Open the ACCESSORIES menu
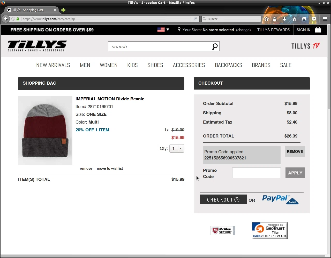This screenshot has height=258, width=331. pyautogui.click(x=189, y=65)
